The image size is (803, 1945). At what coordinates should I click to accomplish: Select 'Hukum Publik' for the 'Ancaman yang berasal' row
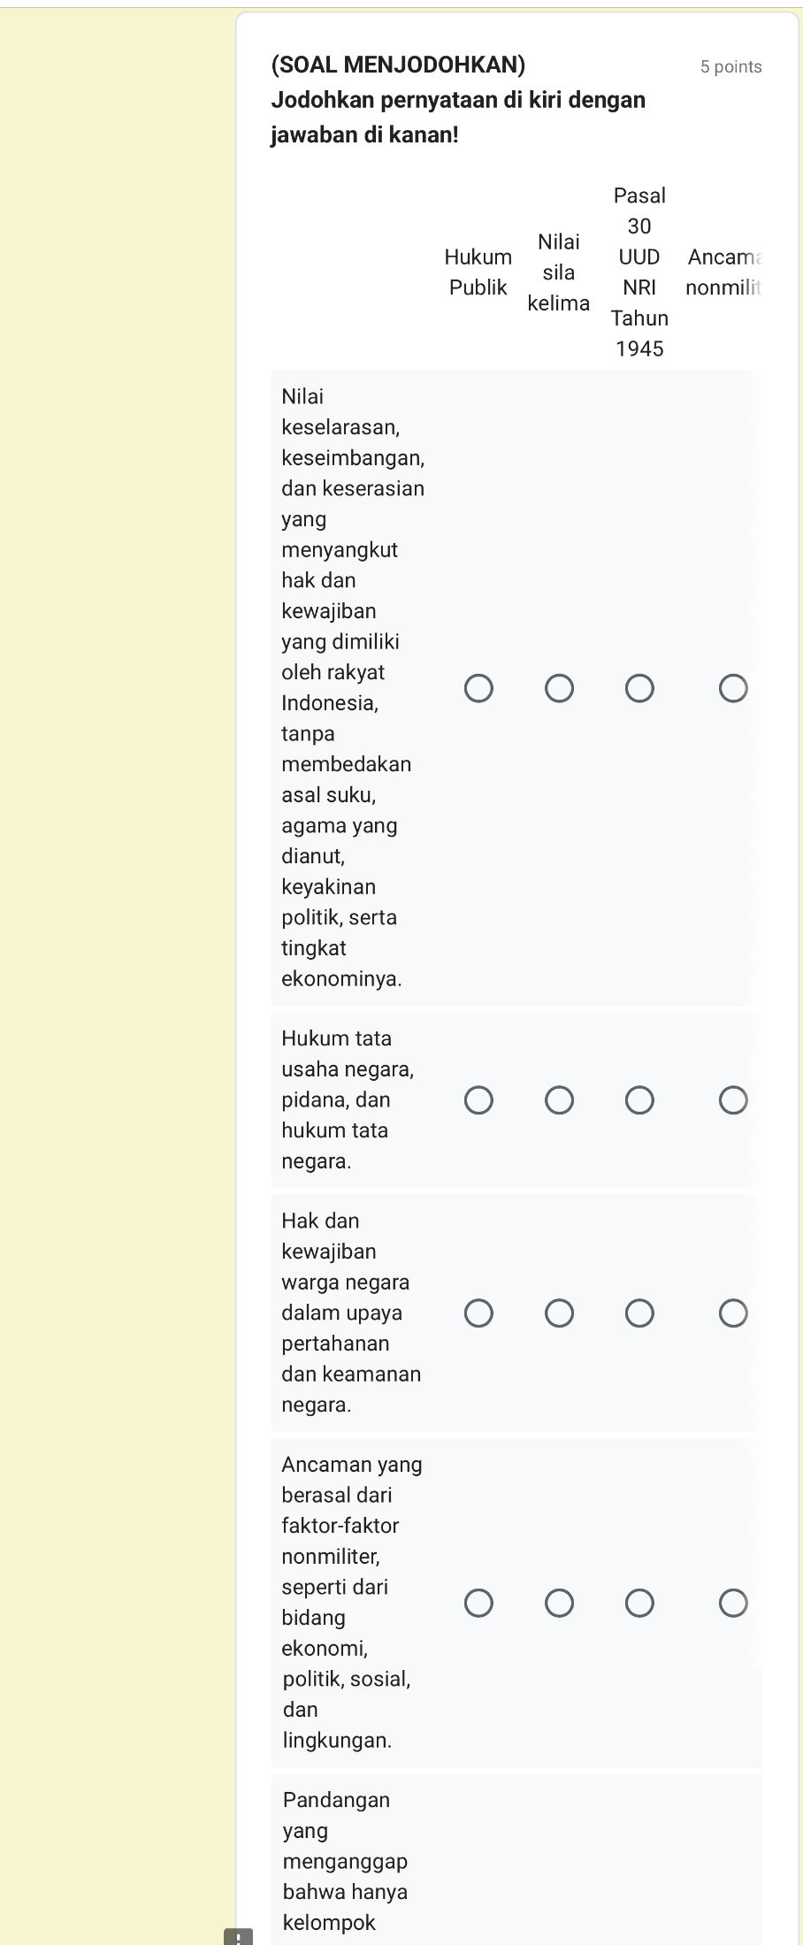pyautogui.click(x=478, y=1603)
